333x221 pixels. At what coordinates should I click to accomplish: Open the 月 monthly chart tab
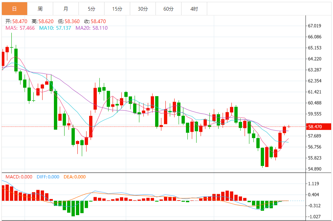pyautogui.click(x=66, y=8)
